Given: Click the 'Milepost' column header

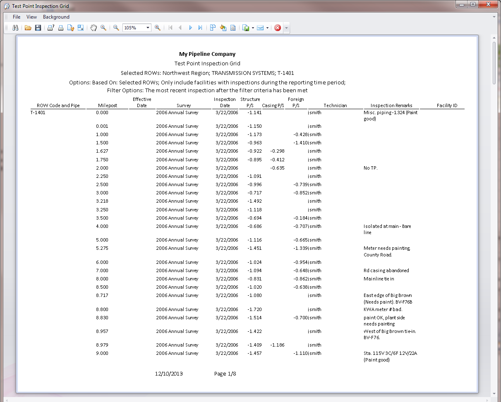Looking at the screenshot, I should point(108,105).
